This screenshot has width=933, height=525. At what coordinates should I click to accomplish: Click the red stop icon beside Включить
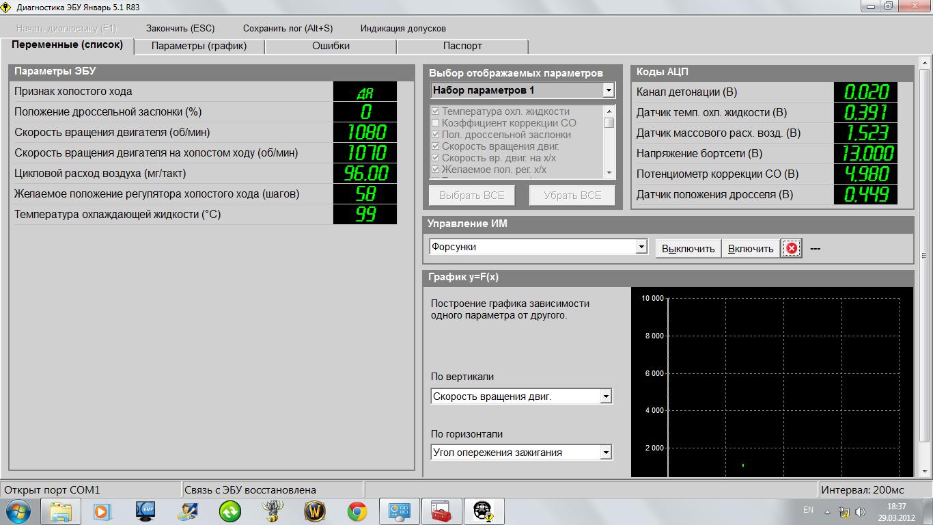[792, 248]
